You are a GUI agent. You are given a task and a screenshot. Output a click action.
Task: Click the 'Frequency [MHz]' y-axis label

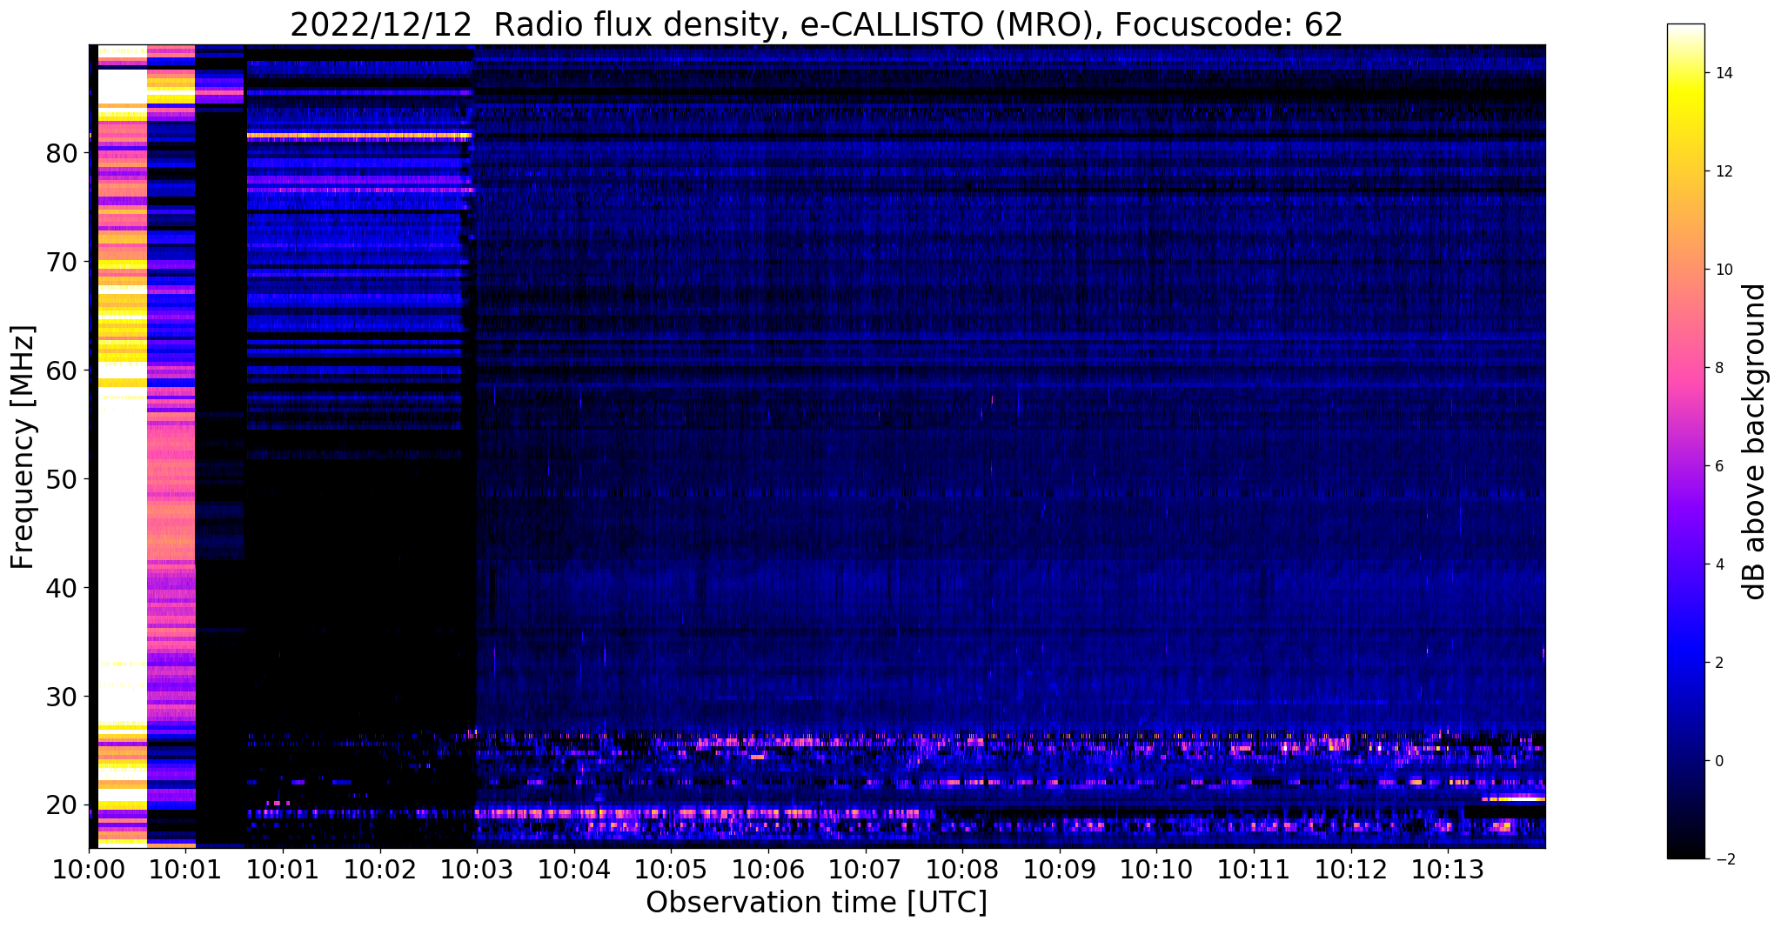[23, 447]
